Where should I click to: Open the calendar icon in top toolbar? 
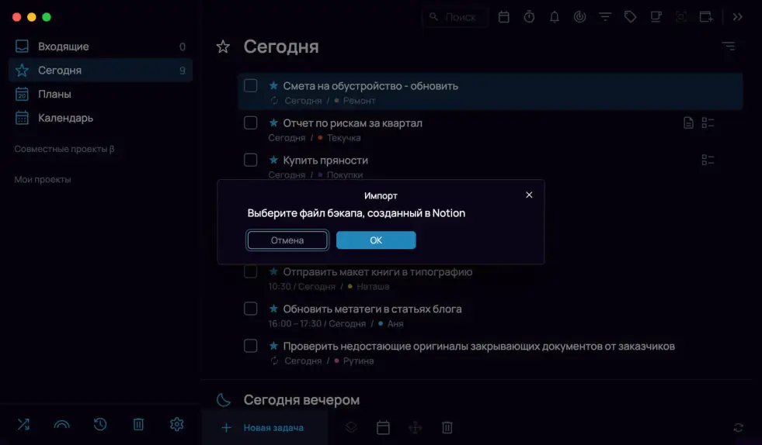click(x=503, y=17)
